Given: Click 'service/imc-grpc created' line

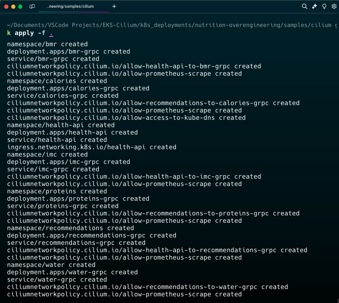Looking at the screenshot, I should (53, 169).
